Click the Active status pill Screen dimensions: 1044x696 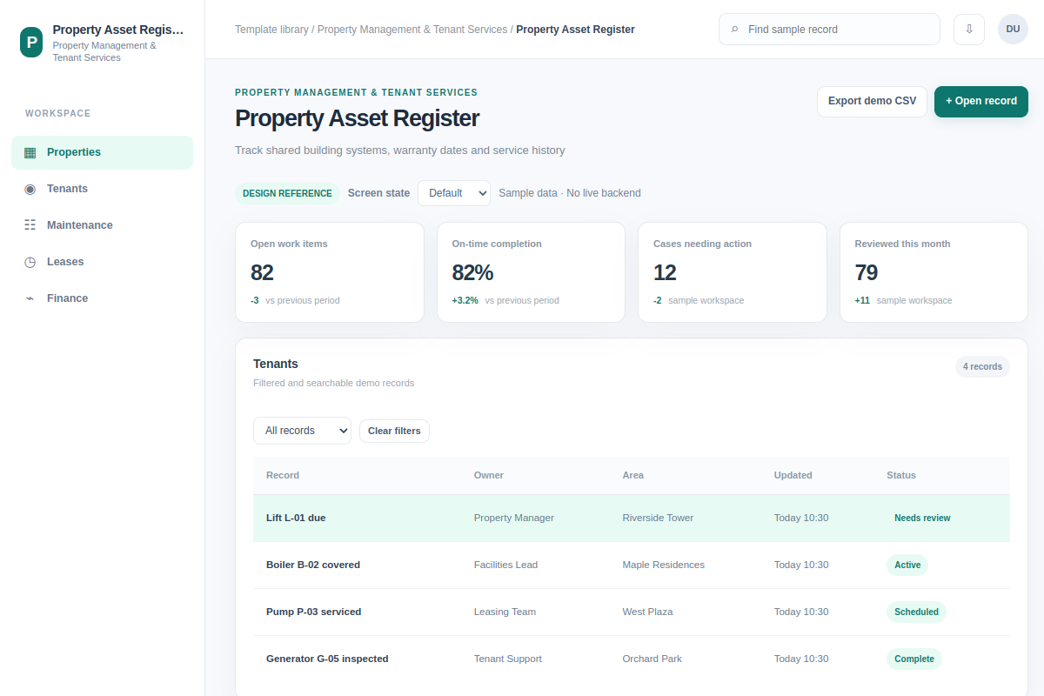click(x=907, y=565)
